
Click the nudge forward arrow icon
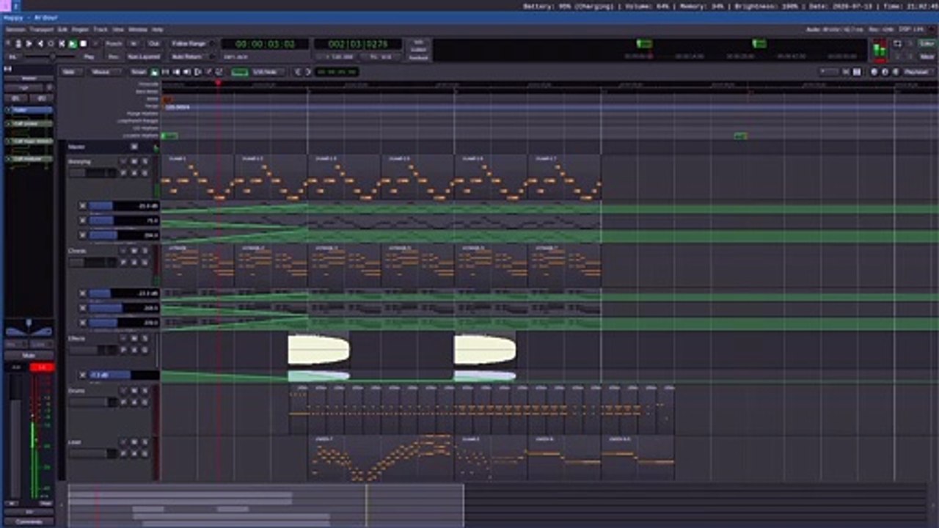(x=308, y=72)
